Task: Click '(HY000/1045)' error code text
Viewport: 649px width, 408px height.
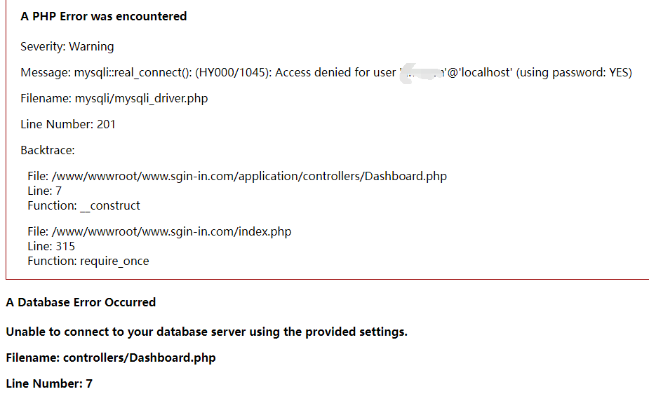Action: [x=234, y=72]
